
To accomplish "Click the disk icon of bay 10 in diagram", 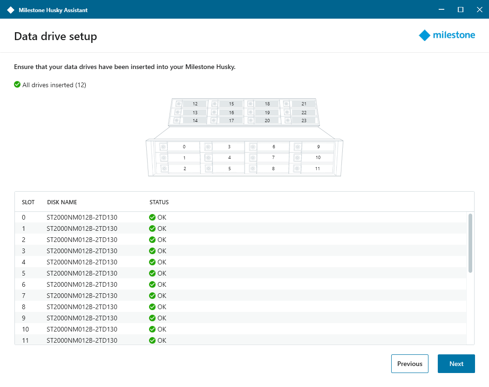I will (298, 158).
